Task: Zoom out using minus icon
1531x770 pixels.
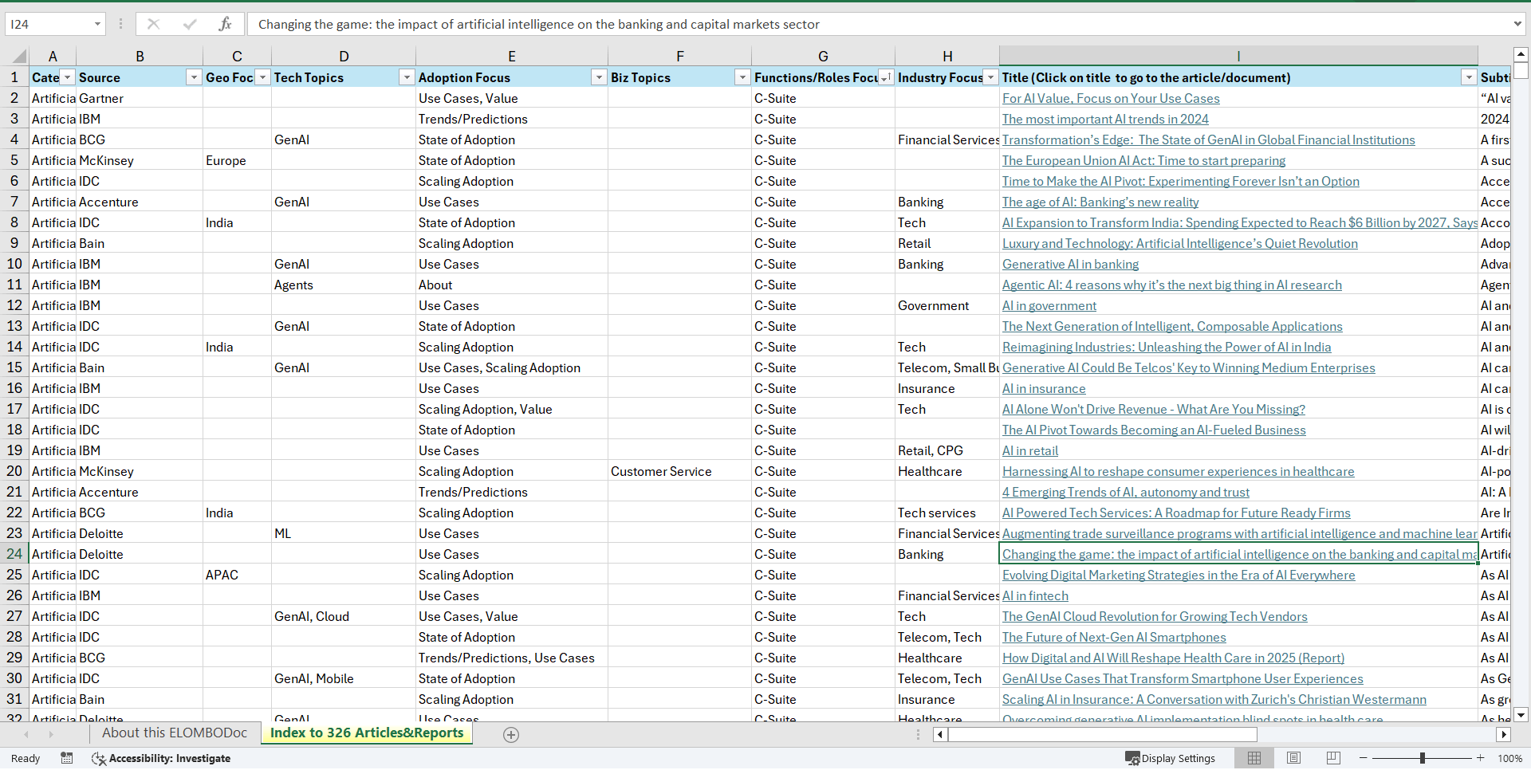Action: pos(1363,758)
